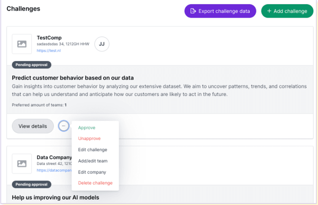Open View details for TestComp challenge
Image resolution: width=318 pixels, height=205 pixels.
coord(33,126)
